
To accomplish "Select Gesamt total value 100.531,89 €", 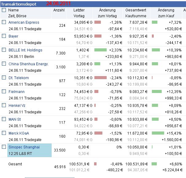I will [x=137, y=164].
